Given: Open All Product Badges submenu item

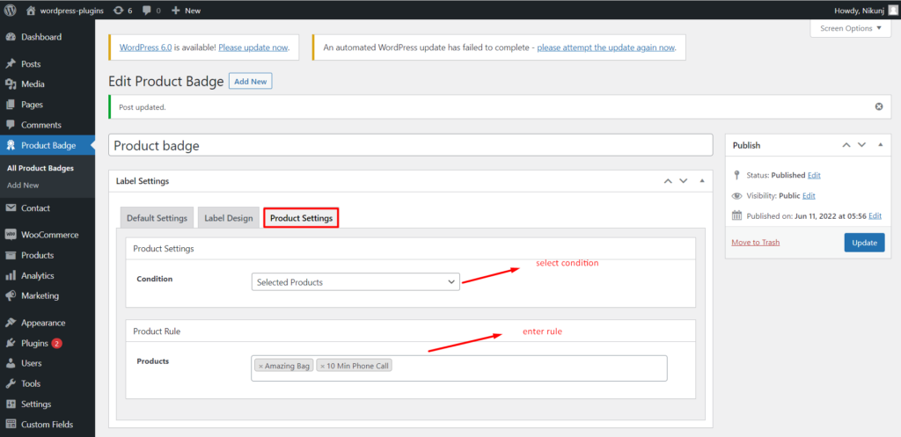Looking at the screenshot, I should 40,168.
